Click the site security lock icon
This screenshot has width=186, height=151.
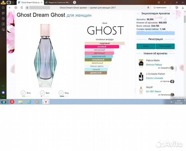(x=27, y=8)
